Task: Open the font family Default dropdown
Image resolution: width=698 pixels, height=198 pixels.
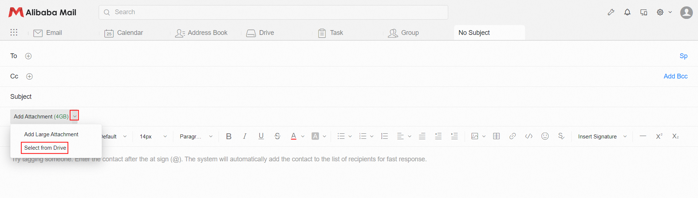Action: pyautogui.click(x=114, y=137)
